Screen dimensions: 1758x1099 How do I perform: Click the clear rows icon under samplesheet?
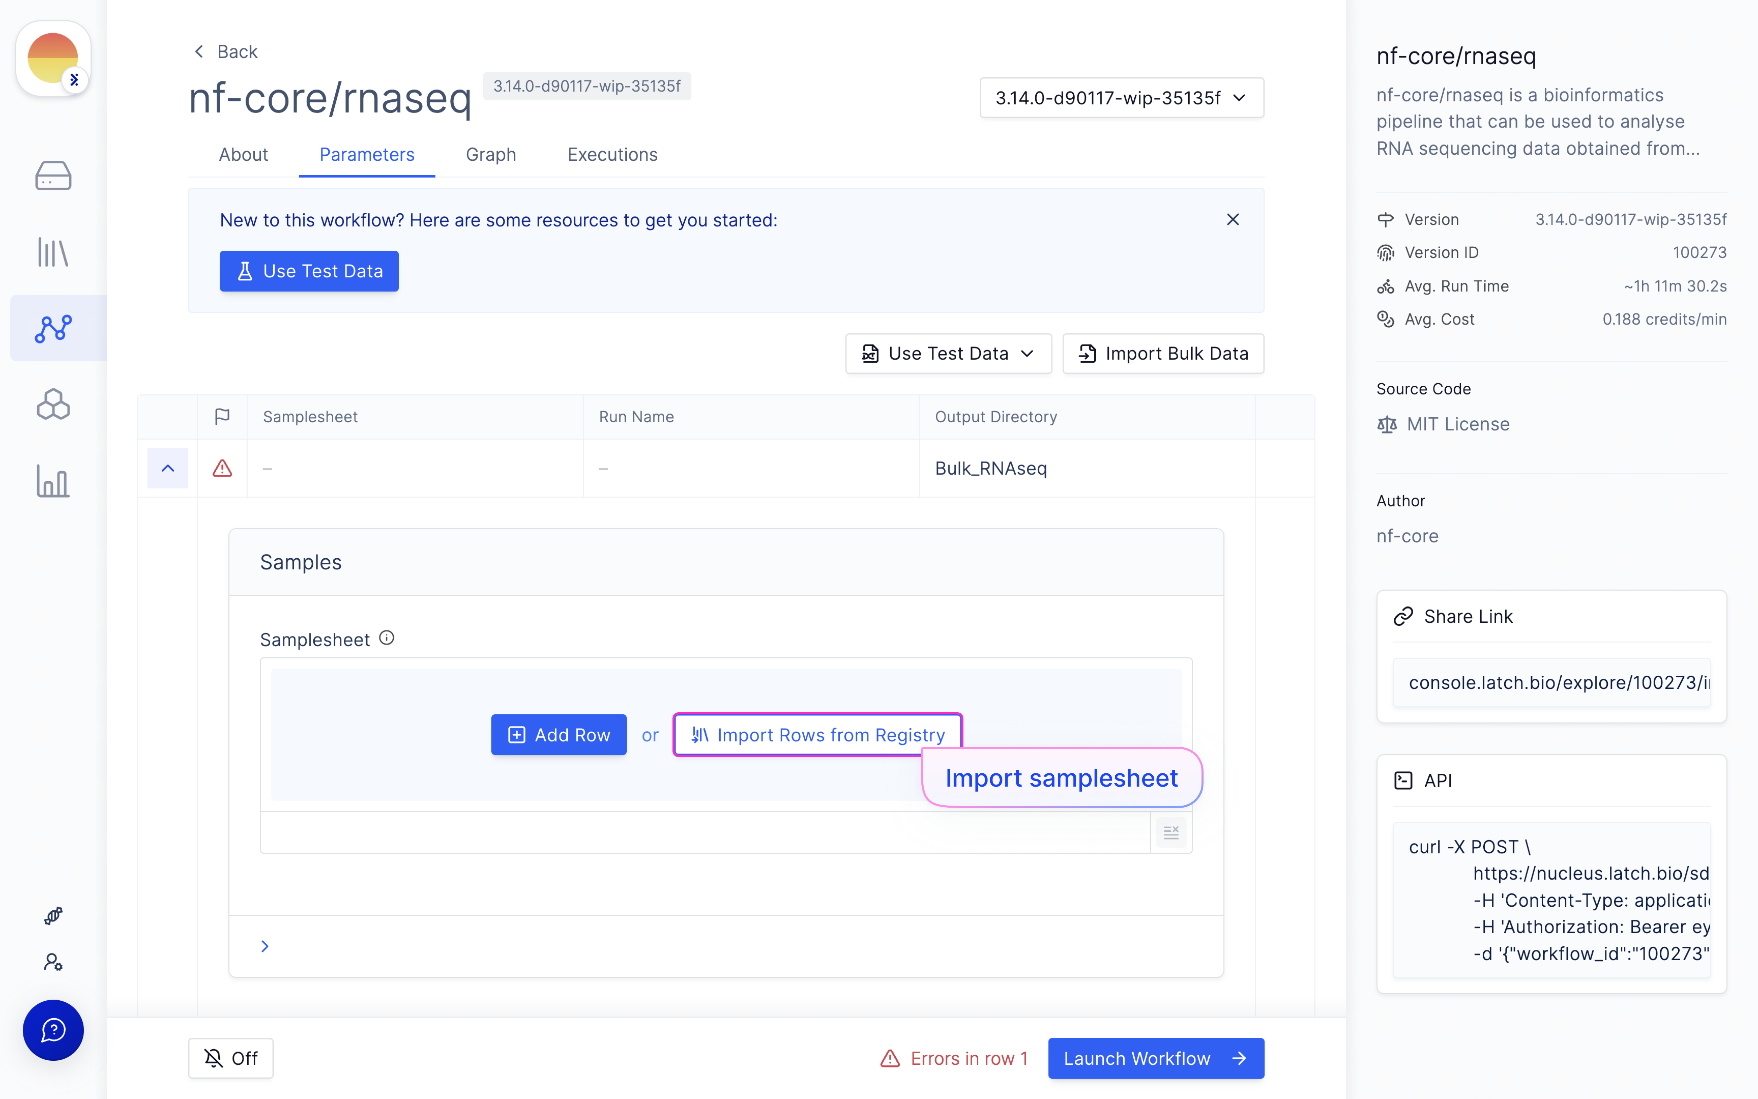[x=1171, y=832]
